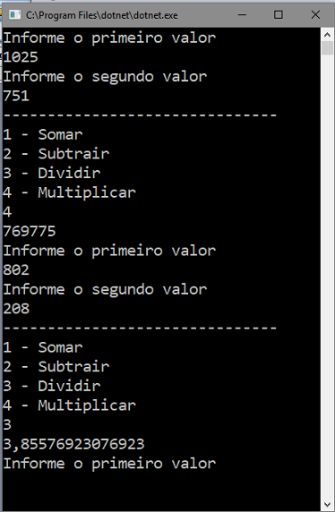335x512 pixels.
Task: Click the value 208 in console
Action: pos(16,309)
